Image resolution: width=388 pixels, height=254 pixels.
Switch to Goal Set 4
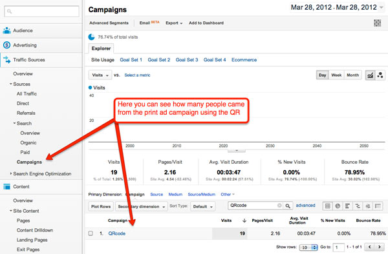pyautogui.click(x=215, y=60)
